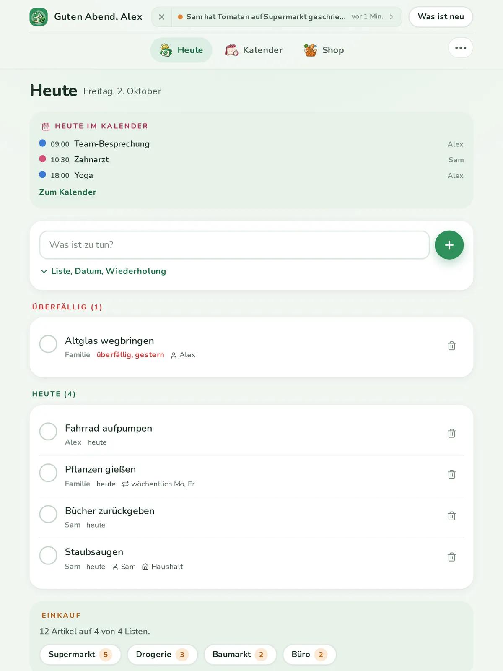Click the blue dot beside Team-Besprechung

(42, 143)
